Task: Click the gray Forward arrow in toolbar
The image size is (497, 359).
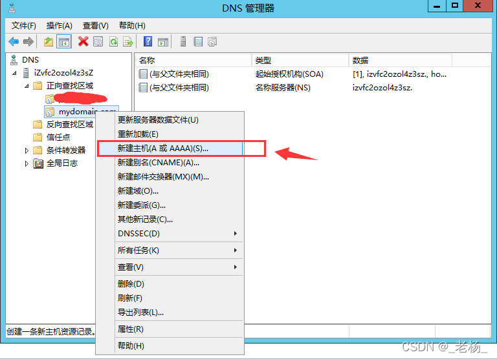Action: coord(28,41)
